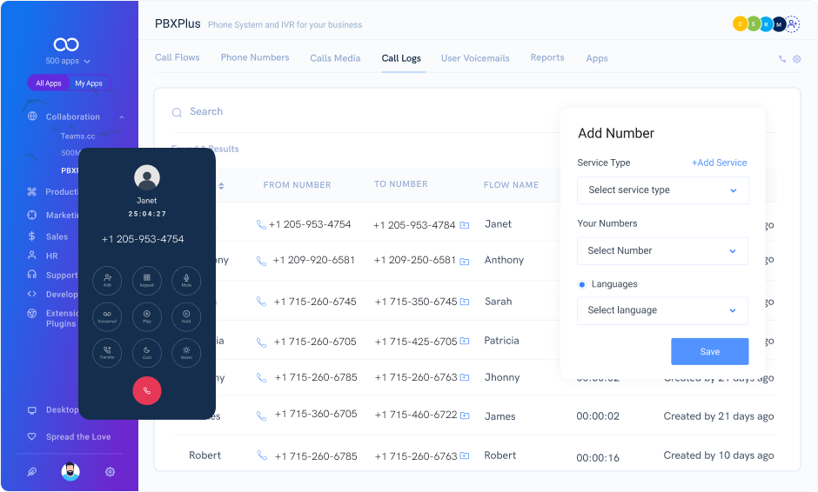The image size is (818, 492).
Task: Hang up with the red end-call button
Action: coord(147,391)
